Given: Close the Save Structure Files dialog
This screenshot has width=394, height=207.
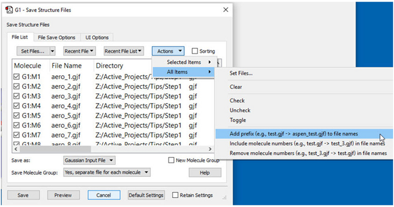Looking at the screenshot, I should (225, 10).
